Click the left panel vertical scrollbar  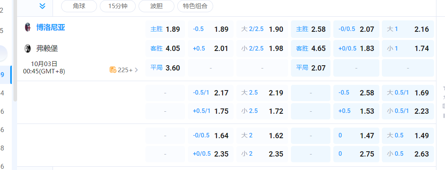[15, 49]
